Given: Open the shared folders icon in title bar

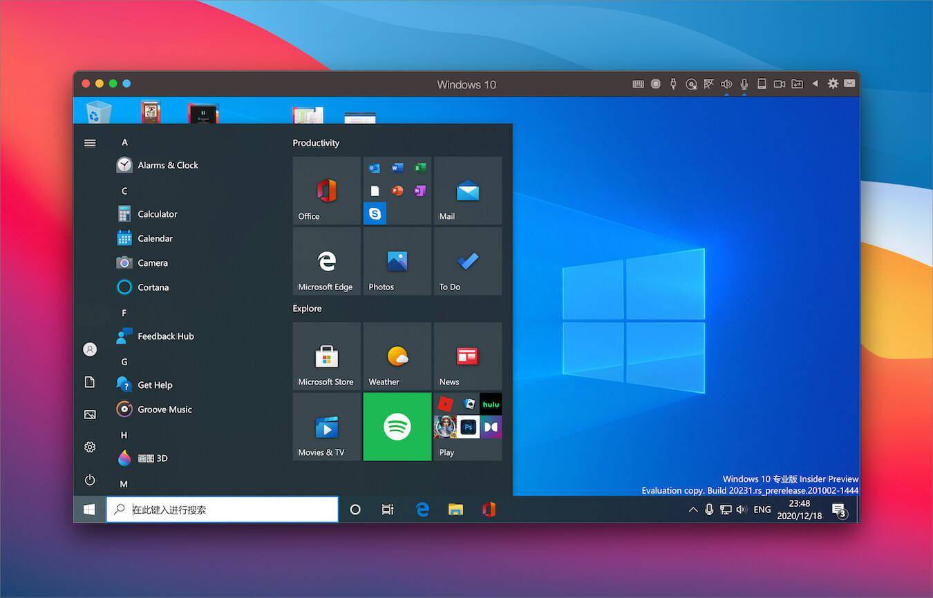Looking at the screenshot, I should point(798,84).
